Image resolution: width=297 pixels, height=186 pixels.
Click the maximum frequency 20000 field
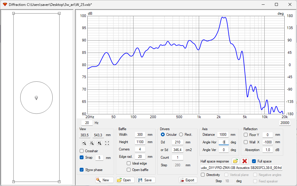[285, 123]
